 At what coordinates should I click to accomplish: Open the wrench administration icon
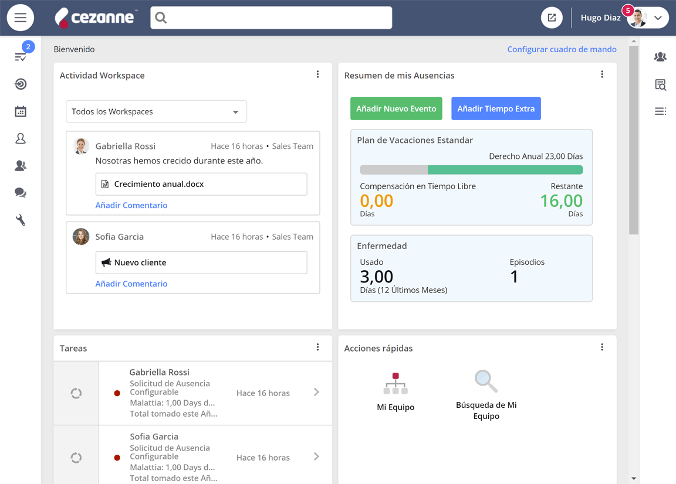[21, 220]
